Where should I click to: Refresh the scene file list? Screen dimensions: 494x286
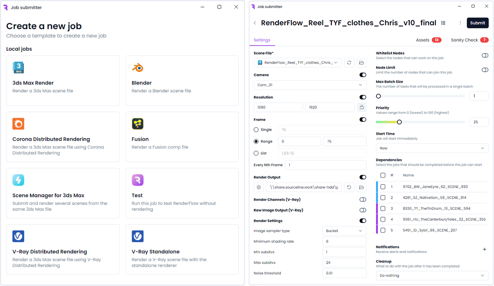[x=349, y=62]
